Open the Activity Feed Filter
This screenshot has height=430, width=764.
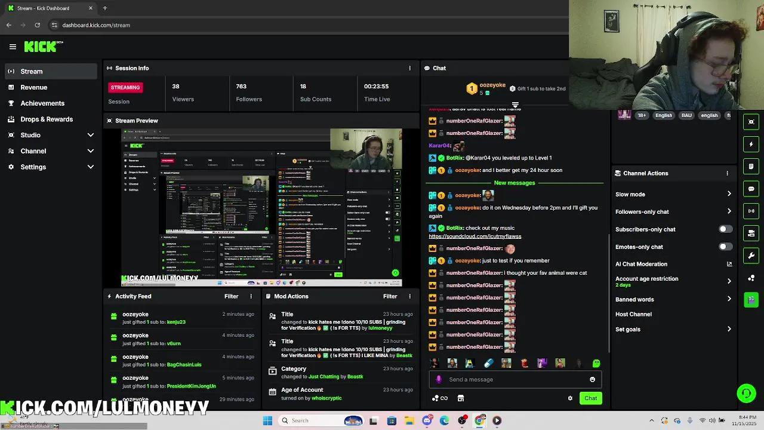(231, 296)
